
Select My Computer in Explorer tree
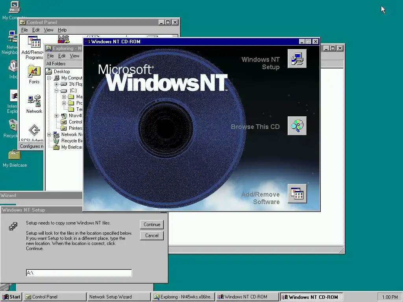coord(72,78)
